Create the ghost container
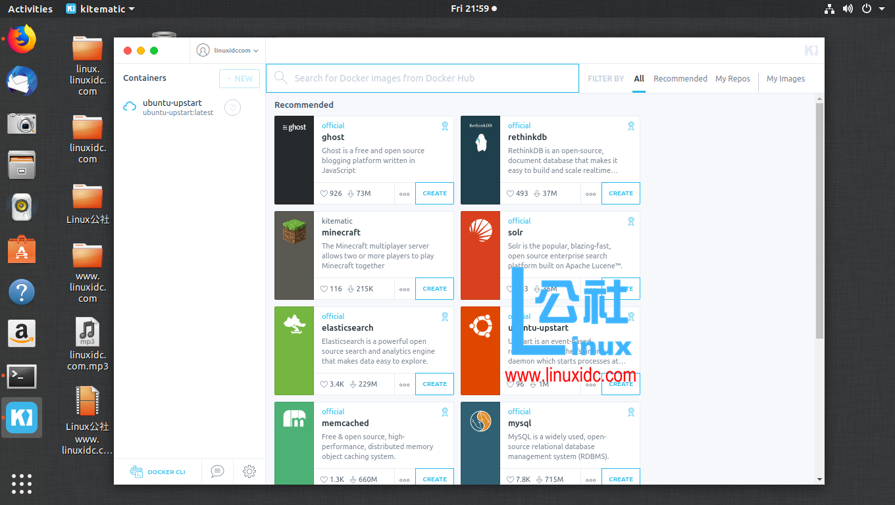The width and height of the screenshot is (895, 505). pyautogui.click(x=434, y=193)
